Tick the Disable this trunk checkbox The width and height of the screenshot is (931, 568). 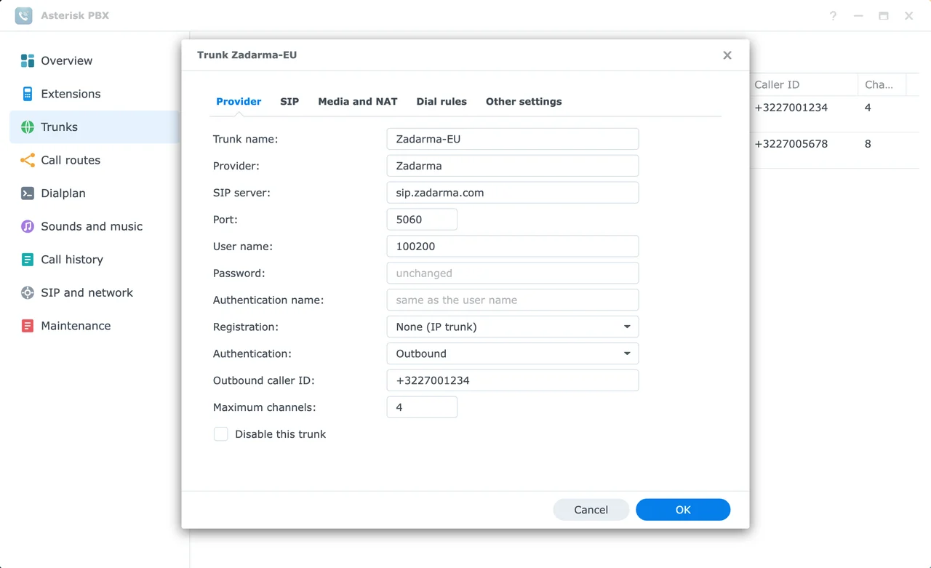221,434
